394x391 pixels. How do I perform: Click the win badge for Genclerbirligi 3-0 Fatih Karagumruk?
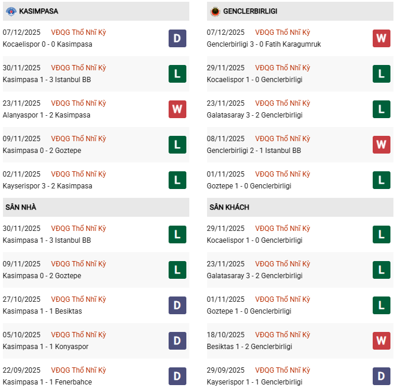[381, 38]
